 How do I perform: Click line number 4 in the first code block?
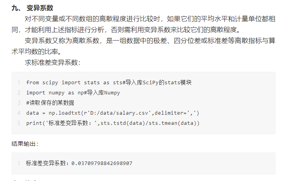tap(19, 113)
